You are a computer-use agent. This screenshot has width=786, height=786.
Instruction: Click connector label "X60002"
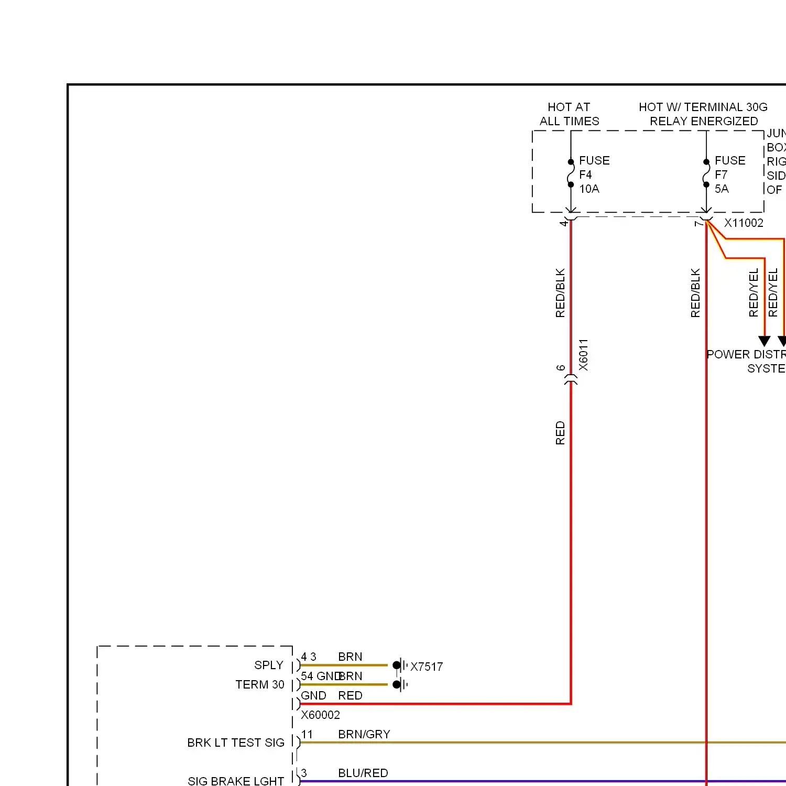(320, 715)
